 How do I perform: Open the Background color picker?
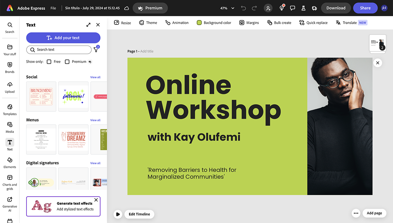[x=214, y=23]
